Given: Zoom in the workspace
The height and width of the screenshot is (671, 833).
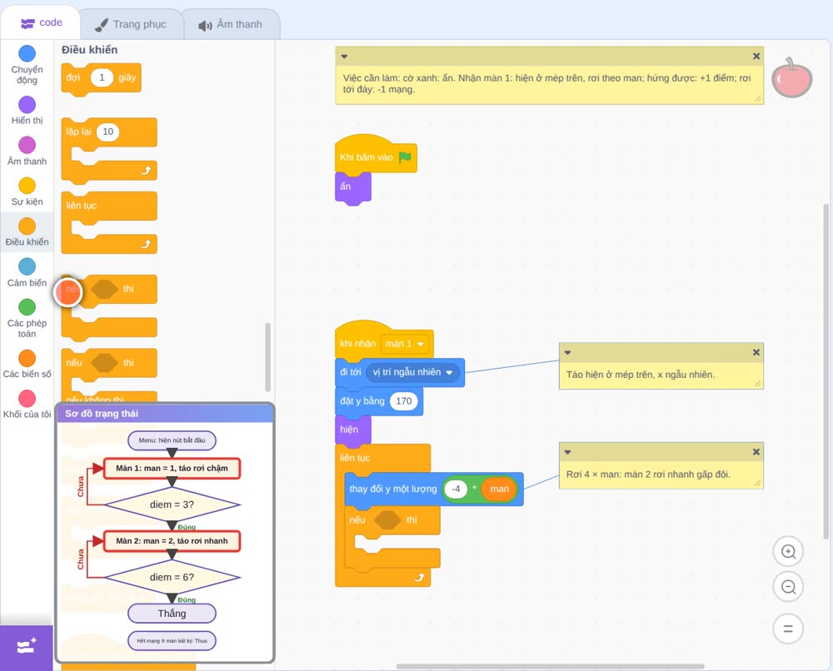Looking at the screenshot, I should (x=788, y=552).
